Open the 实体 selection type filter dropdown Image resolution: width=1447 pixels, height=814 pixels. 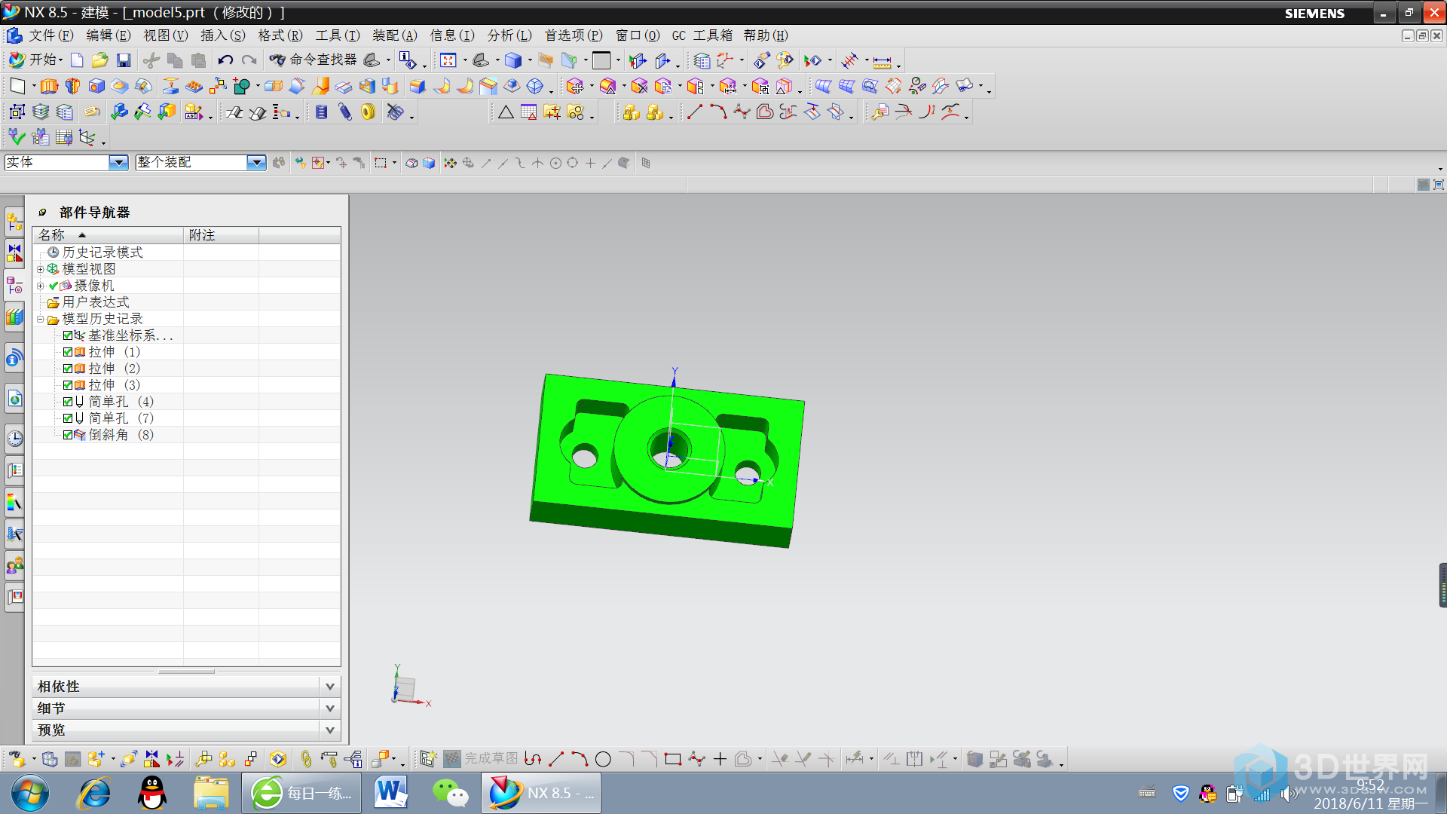(118, 162)
